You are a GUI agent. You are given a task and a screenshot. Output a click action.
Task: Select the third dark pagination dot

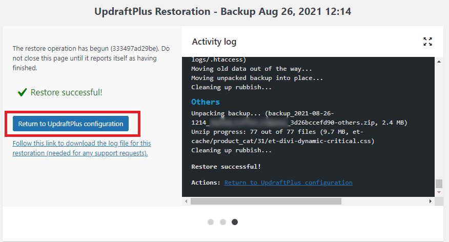click(235, 222)
